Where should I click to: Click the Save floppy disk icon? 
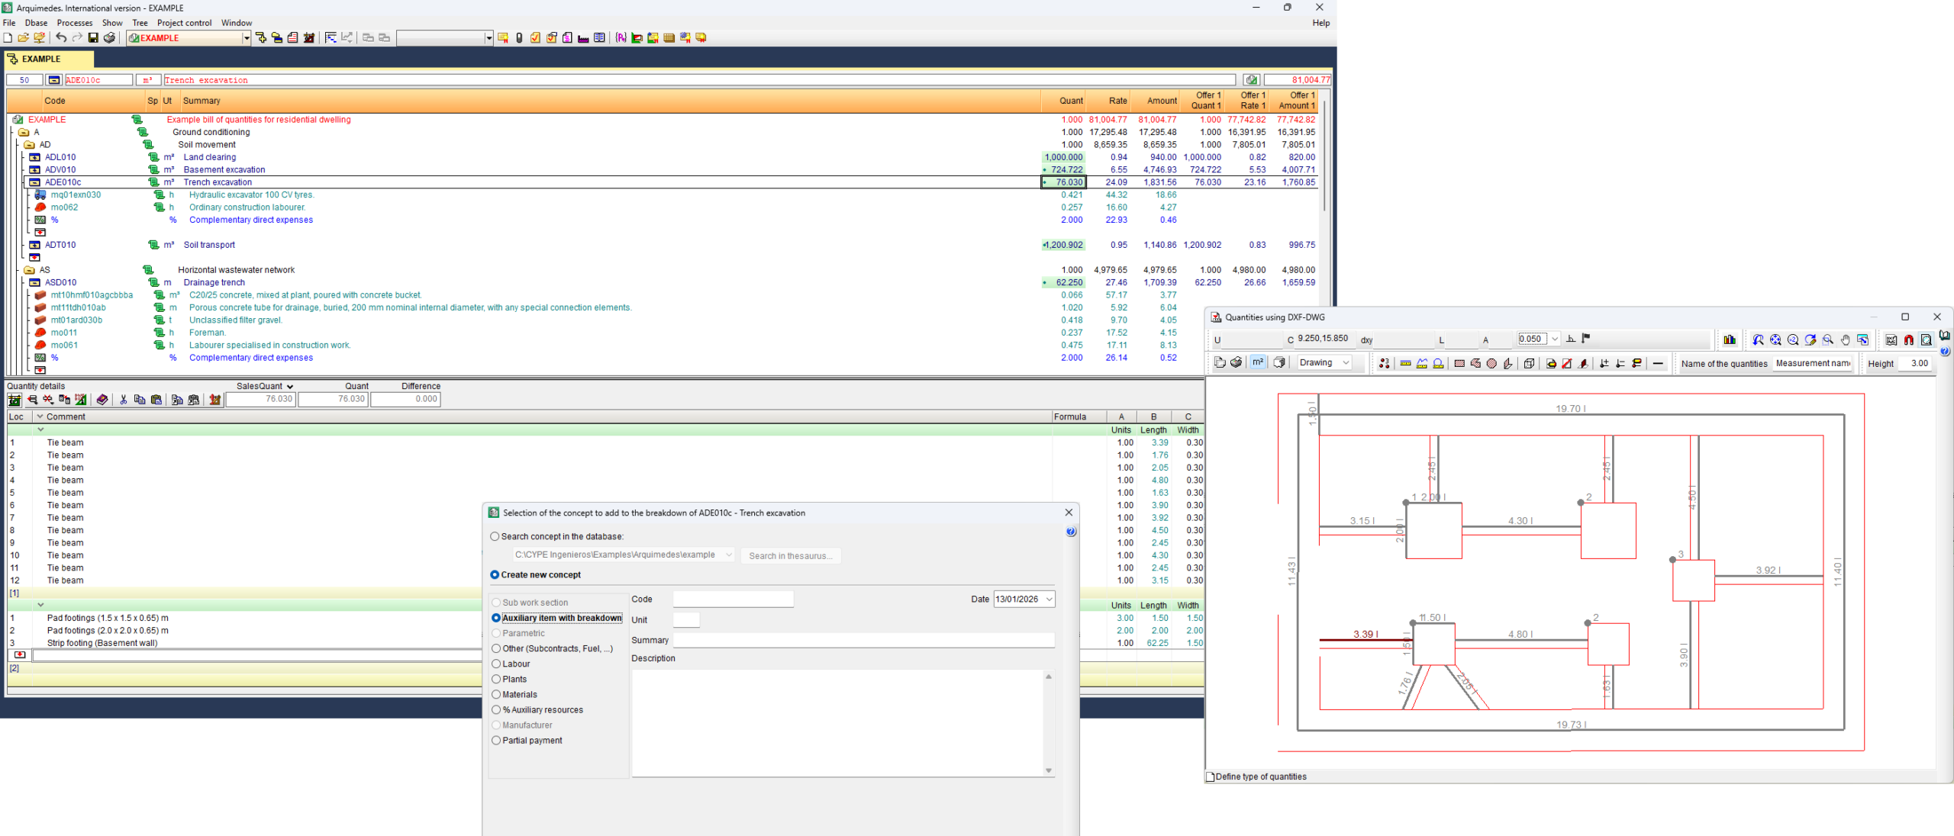point(93,38)
